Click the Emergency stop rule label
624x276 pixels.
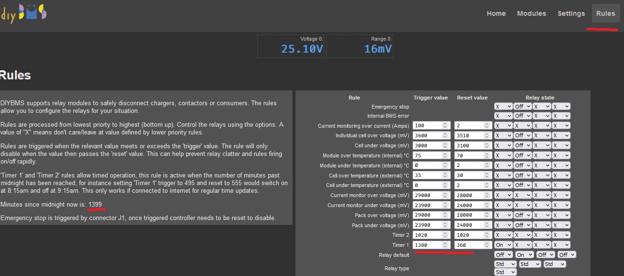click(x=390, y=107)
